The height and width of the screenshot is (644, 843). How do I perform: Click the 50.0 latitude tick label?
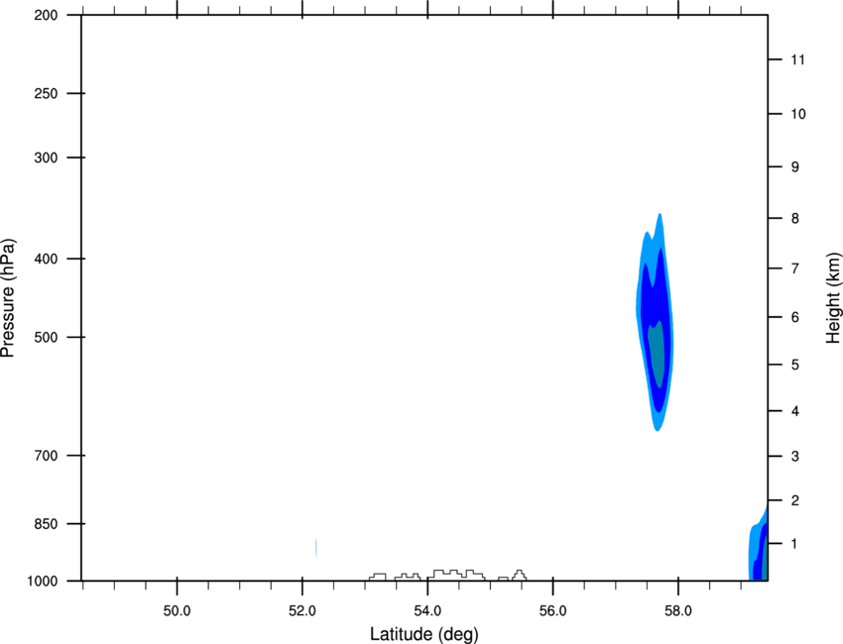tap(177, 611)
